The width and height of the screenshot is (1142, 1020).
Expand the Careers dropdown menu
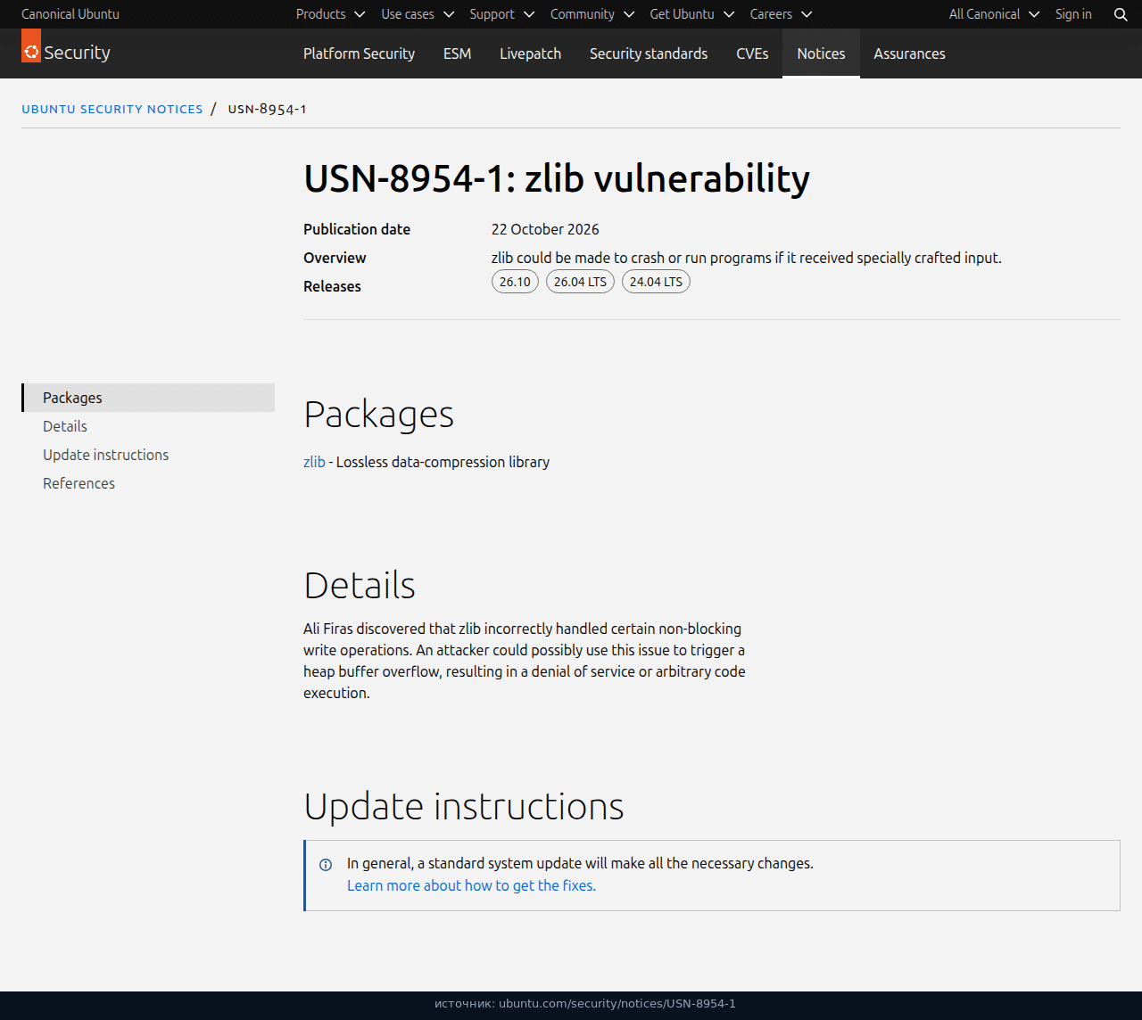tap(782, 14)
